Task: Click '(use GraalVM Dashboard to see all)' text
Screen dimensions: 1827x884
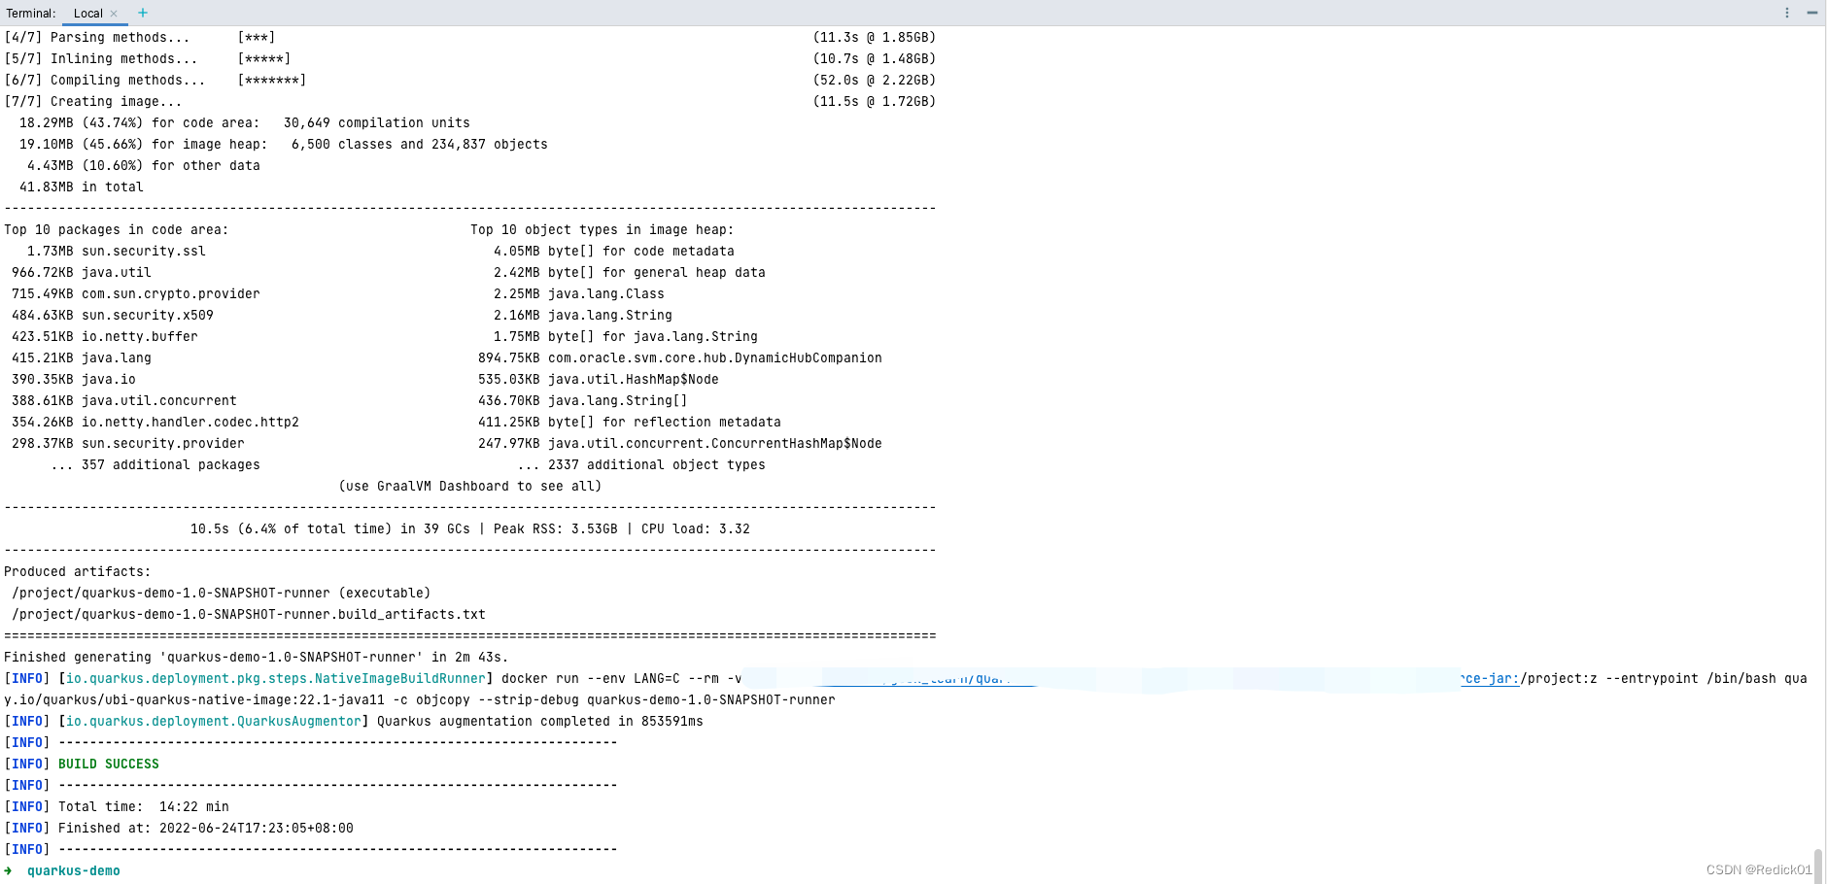Action: tap(470, 486)
